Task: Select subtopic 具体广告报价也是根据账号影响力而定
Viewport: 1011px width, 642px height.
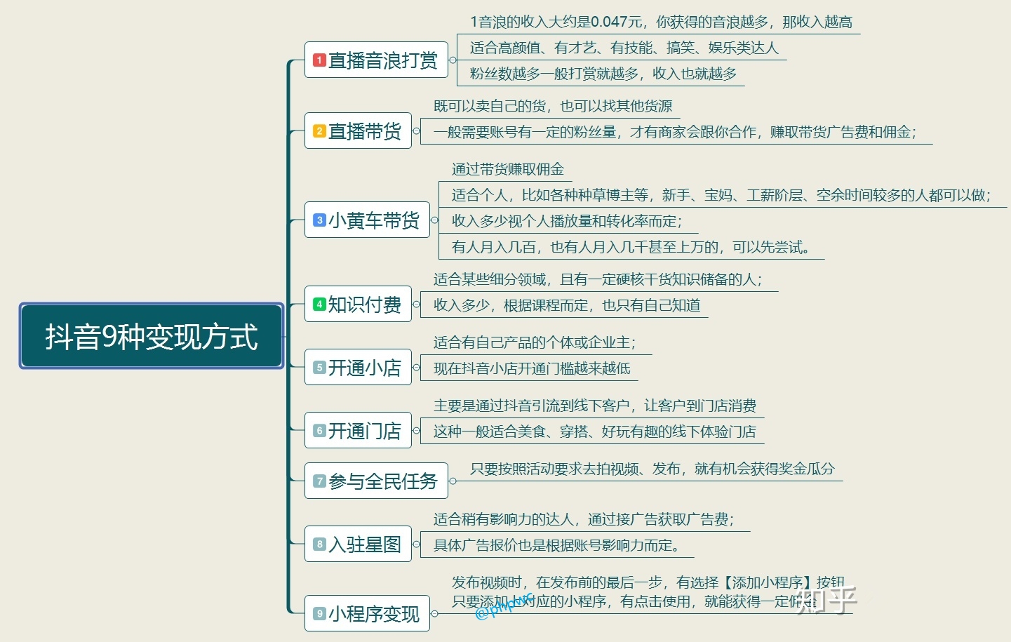Action: (x=556, y=546)
